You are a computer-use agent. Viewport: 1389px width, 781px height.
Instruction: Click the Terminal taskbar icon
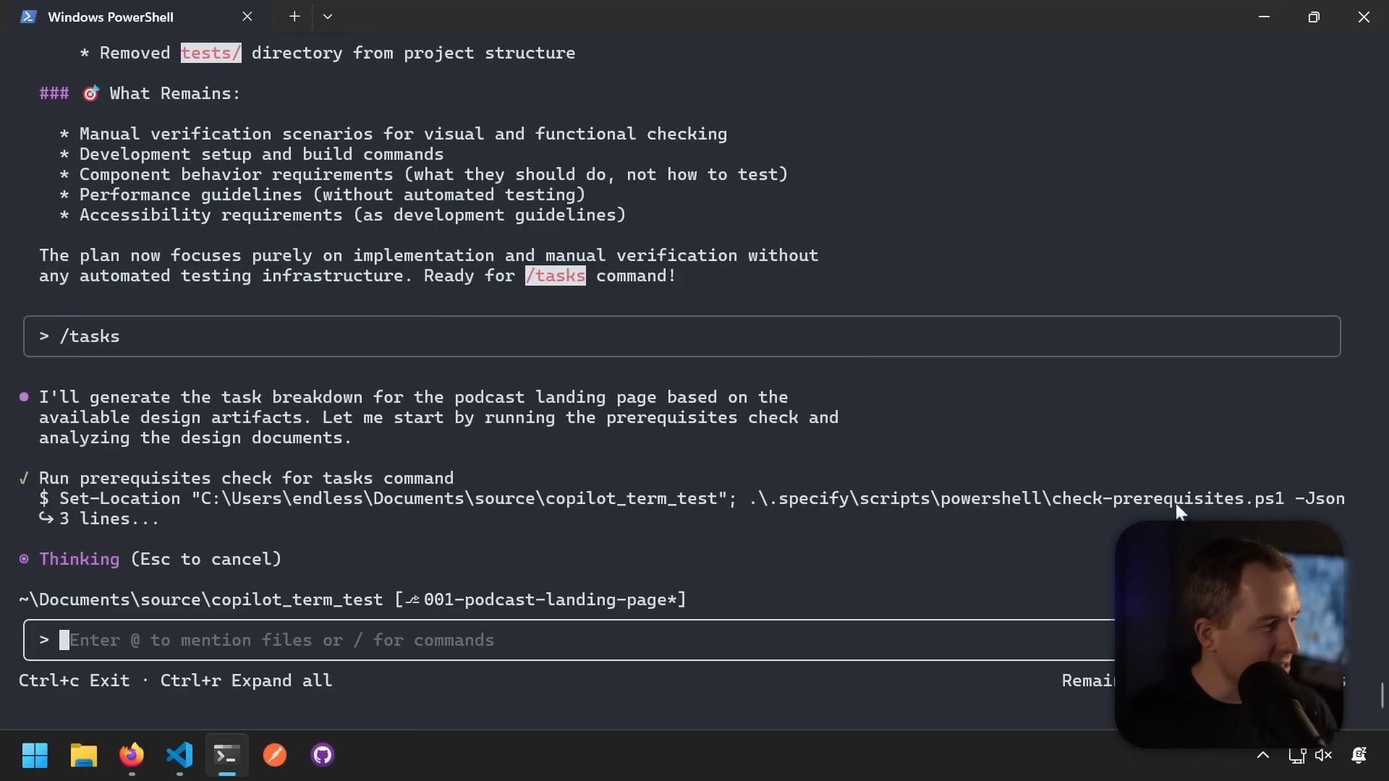click(226, 755)
